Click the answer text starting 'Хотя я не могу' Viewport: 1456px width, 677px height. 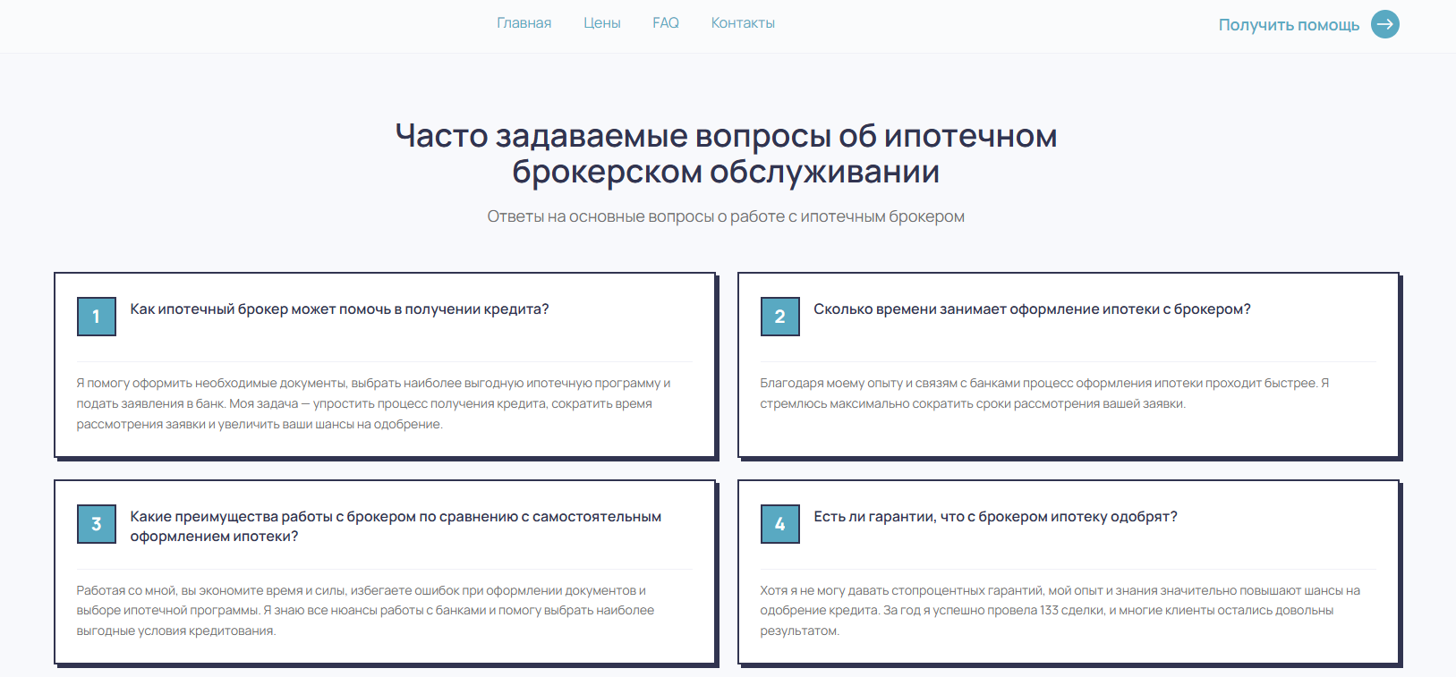1059,610
